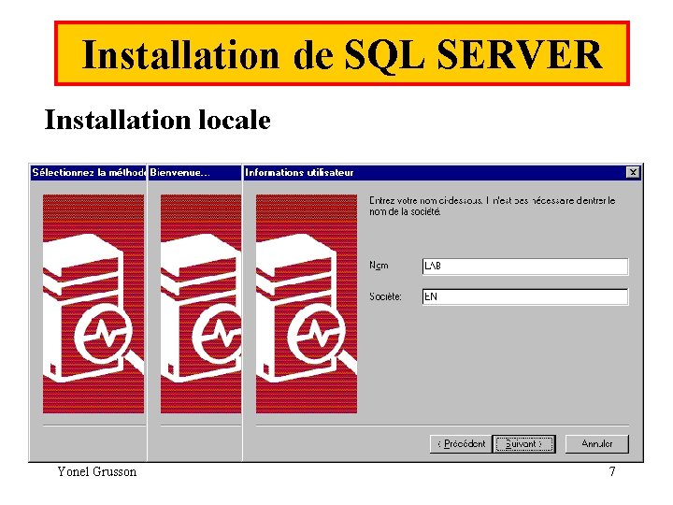Focus the Nom input field
673x505 pixels.
525,267
